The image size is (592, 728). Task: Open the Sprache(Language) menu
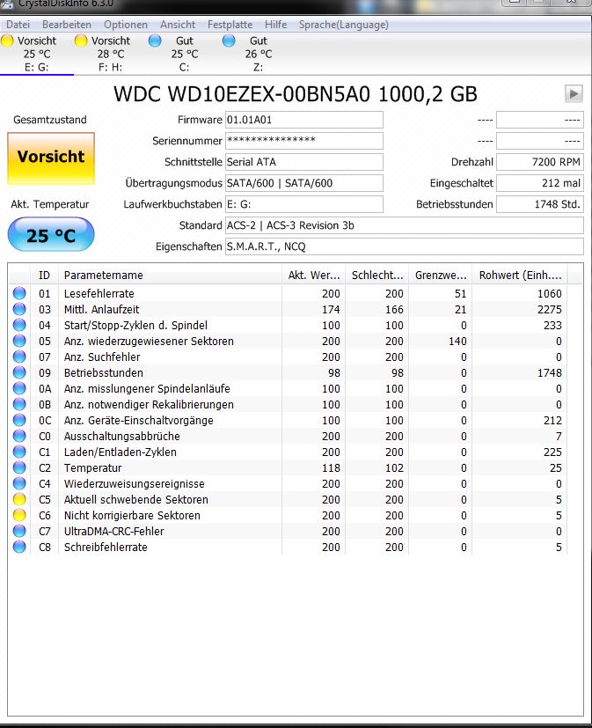(344, 25)
